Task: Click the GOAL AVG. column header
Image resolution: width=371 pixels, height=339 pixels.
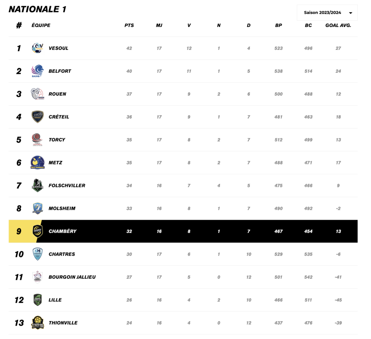Action: coord(338,25)
